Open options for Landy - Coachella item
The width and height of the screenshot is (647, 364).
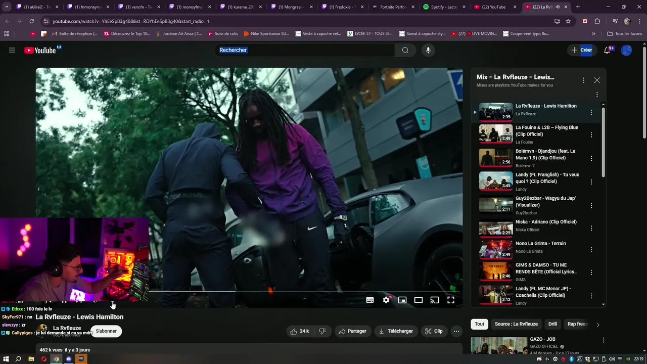click(x=591, y=295)
